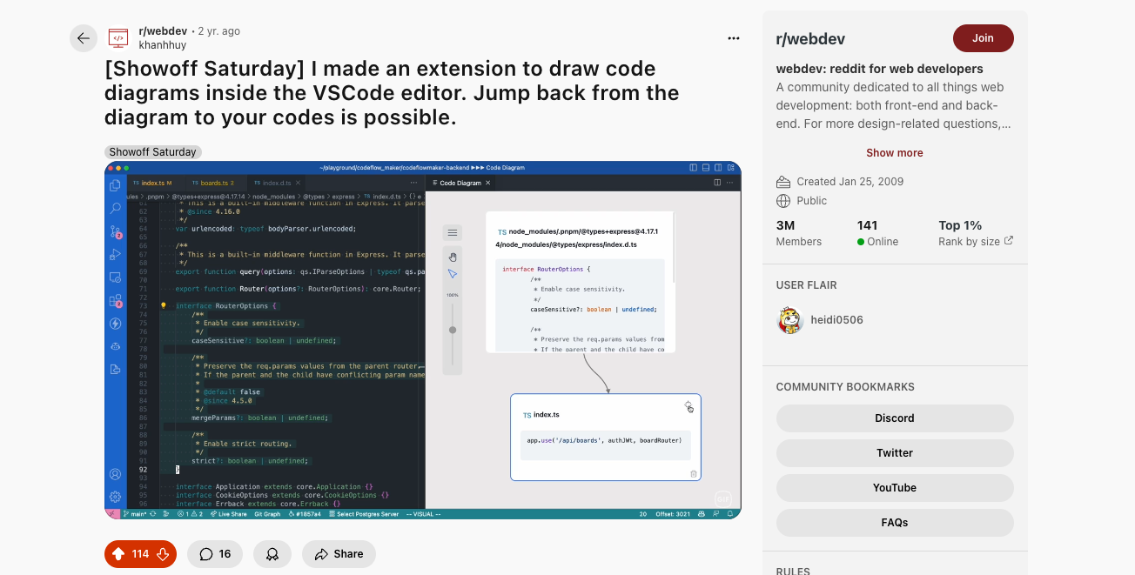The image size is (1135, 575).
Task: Join the r/webdev community
Action: pos(984,38)
